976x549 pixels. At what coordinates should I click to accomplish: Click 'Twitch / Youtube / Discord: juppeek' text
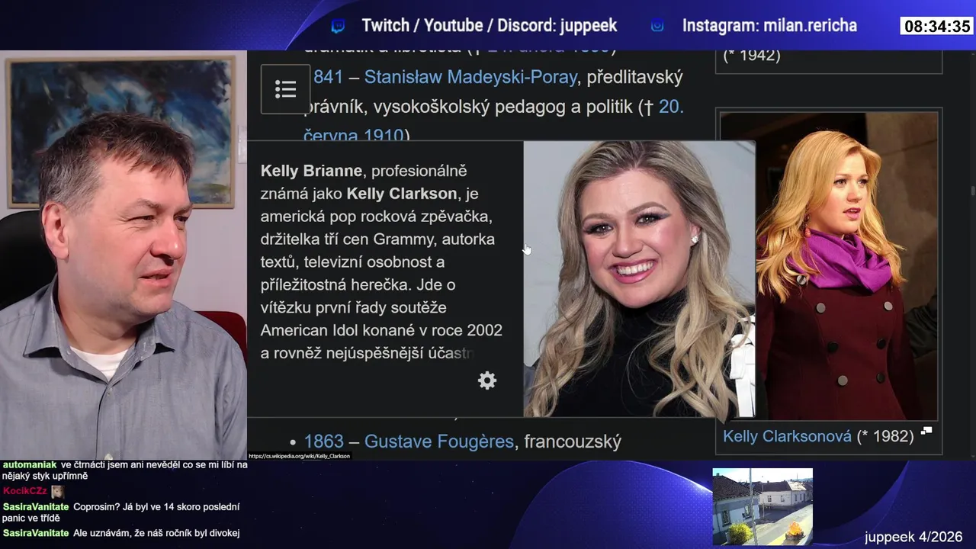(x=489, y=26)
